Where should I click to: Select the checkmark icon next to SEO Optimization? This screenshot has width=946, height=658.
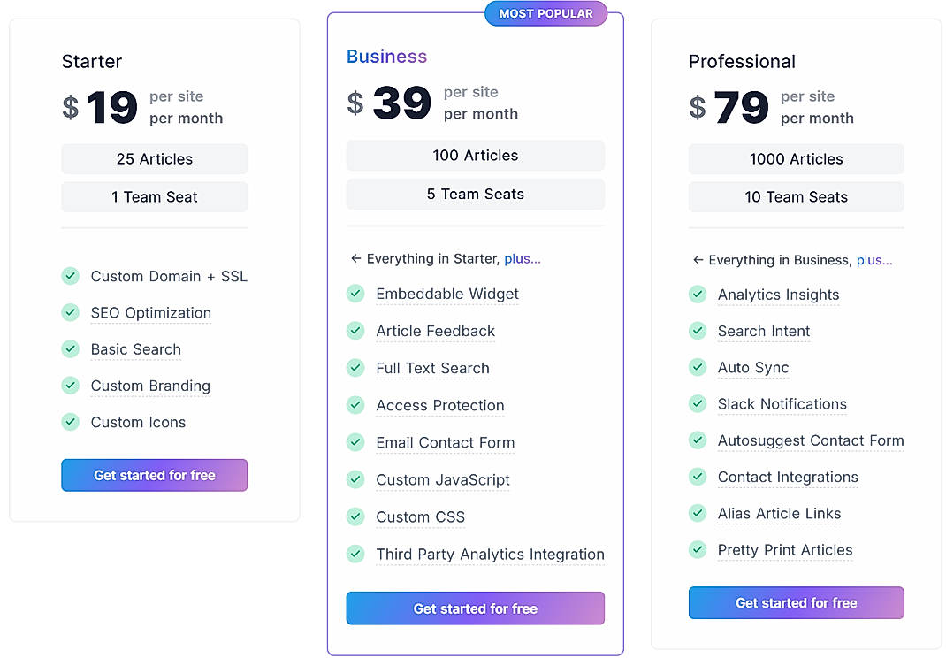coord(71,312)
